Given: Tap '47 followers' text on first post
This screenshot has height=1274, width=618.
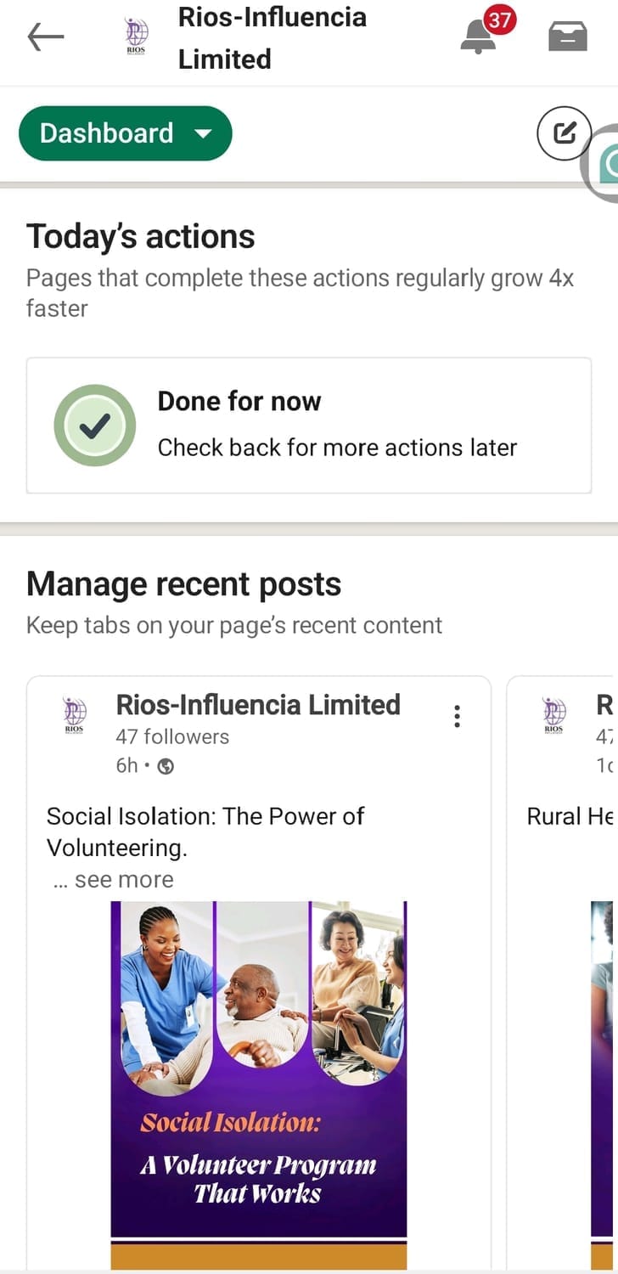Looking at the screenshot, I should 172,736.
